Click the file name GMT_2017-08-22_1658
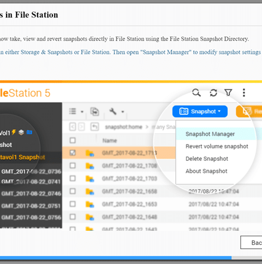The height and width of the screenshot is (264, 262). [129, 191]
